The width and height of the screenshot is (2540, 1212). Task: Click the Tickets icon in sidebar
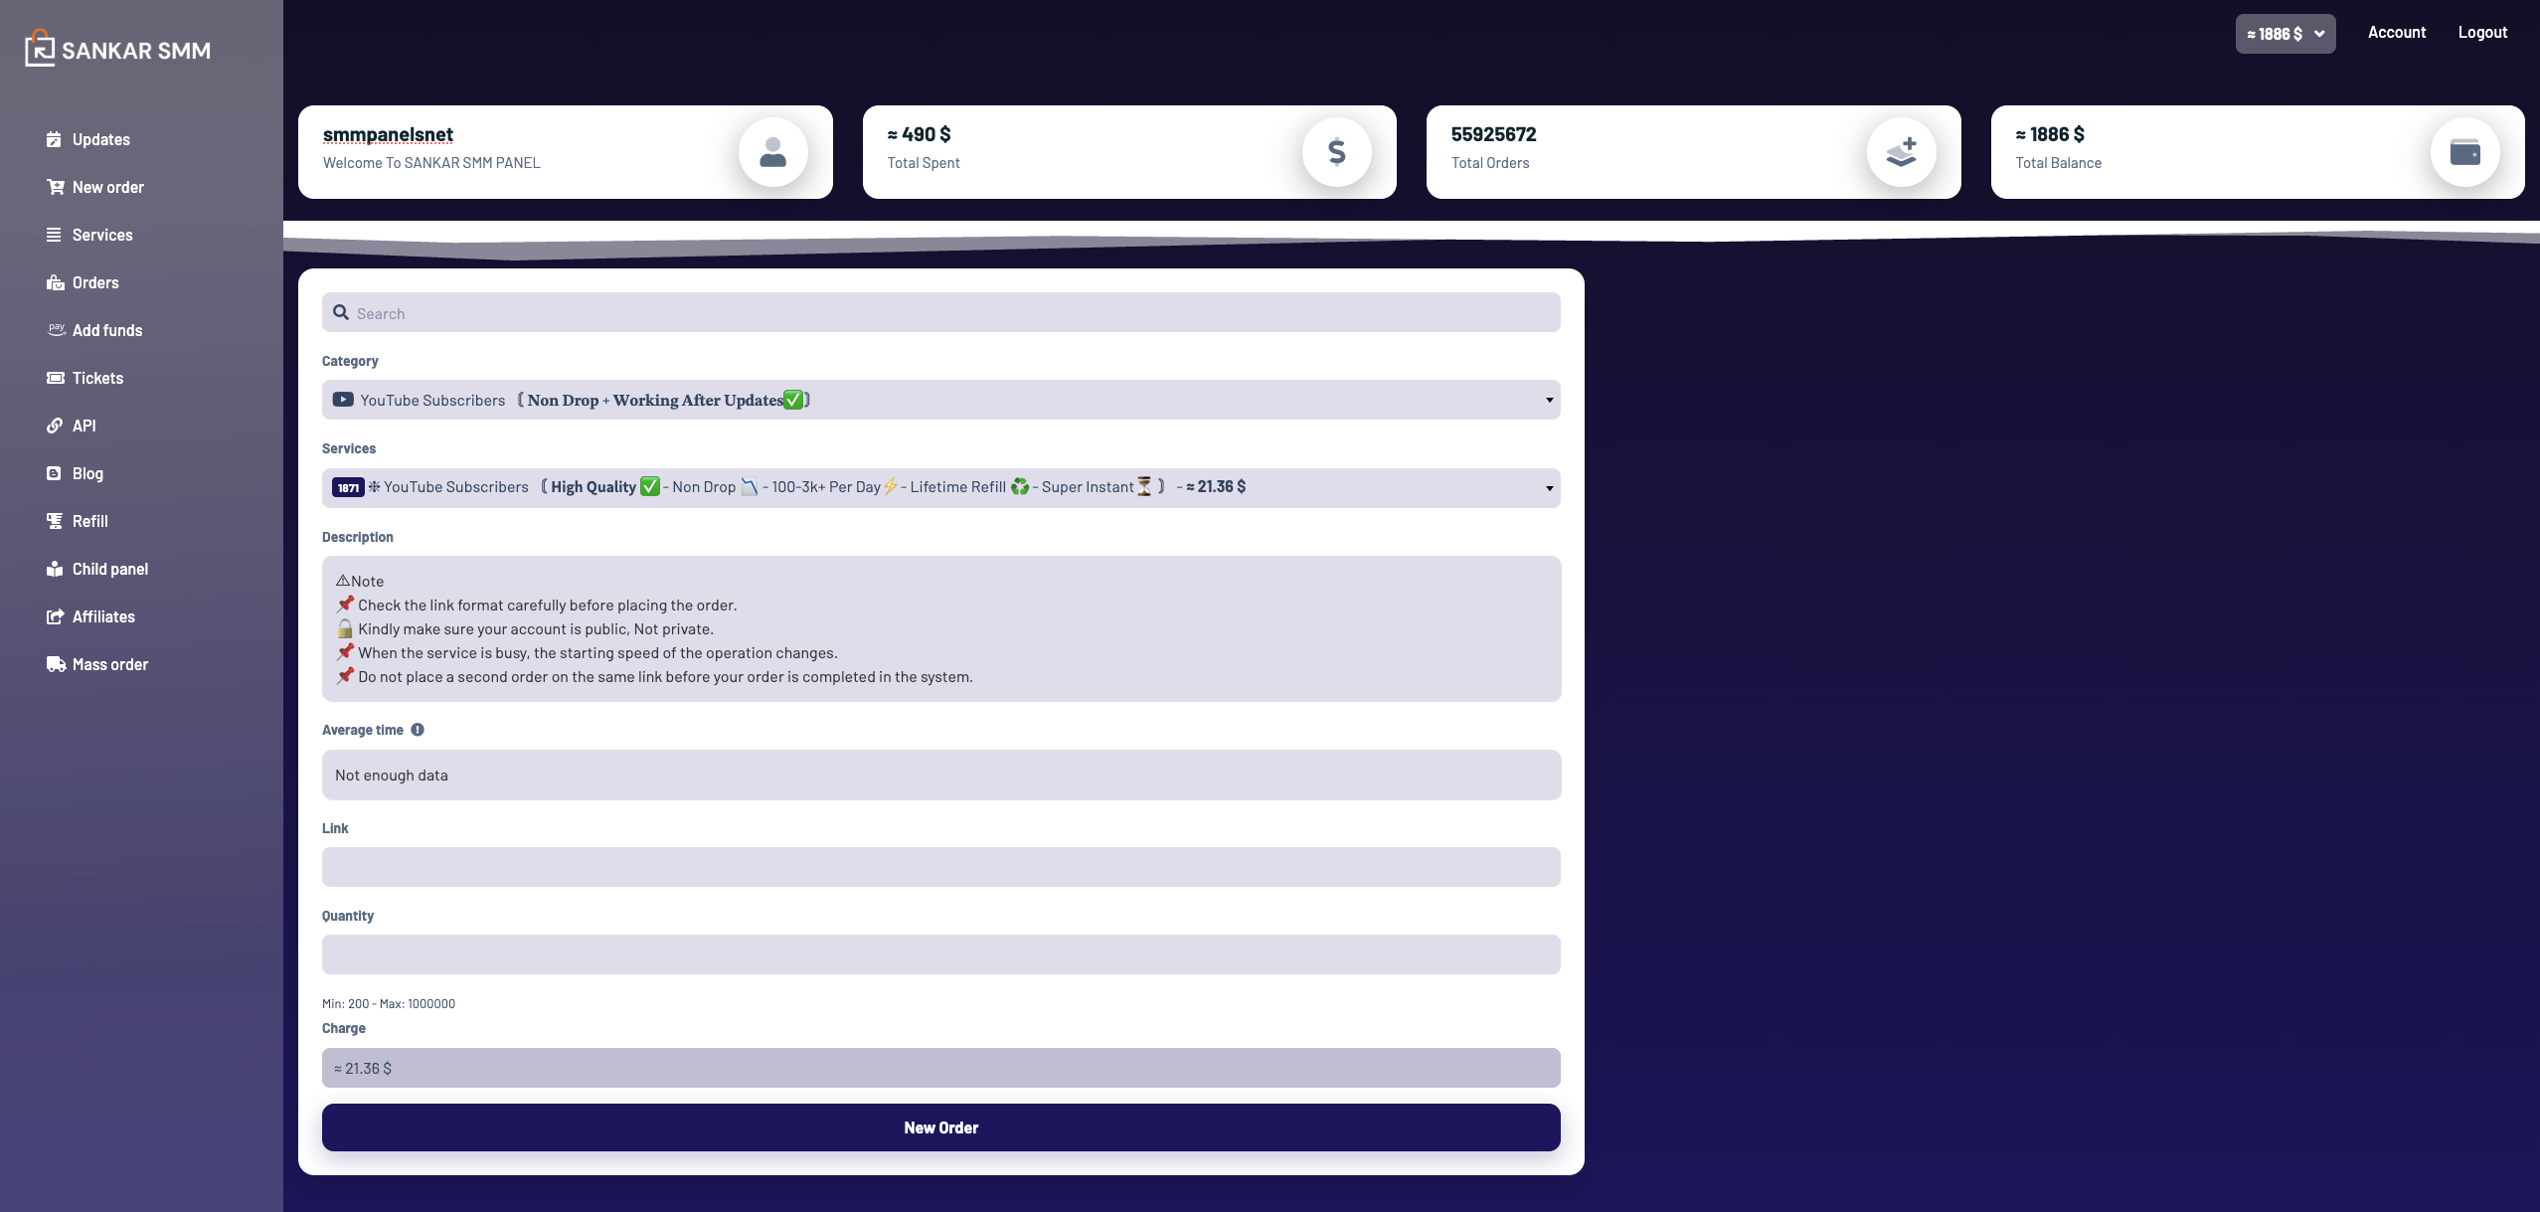tap(55, 378)
